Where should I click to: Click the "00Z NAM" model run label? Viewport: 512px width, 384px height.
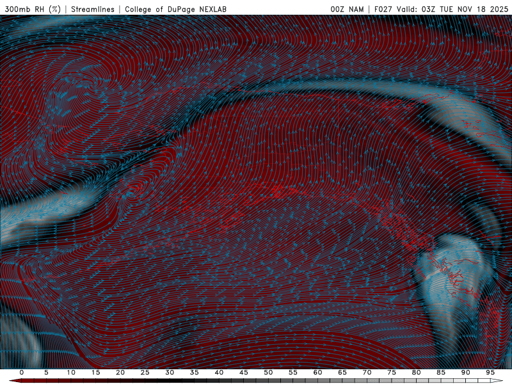[347, 9]
